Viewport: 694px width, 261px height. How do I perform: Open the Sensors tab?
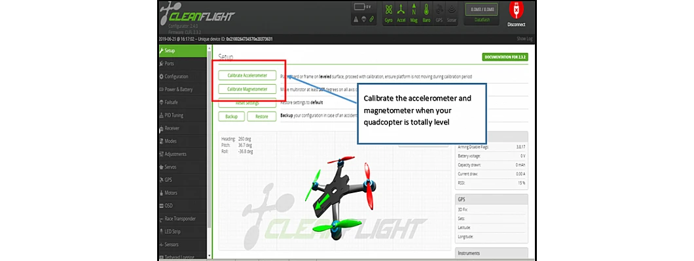[x=183, y=244]
